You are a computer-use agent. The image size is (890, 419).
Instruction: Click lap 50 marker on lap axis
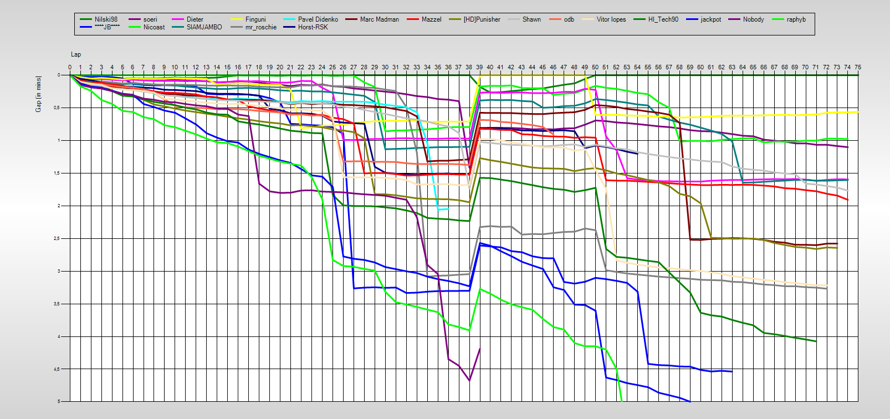595,67
